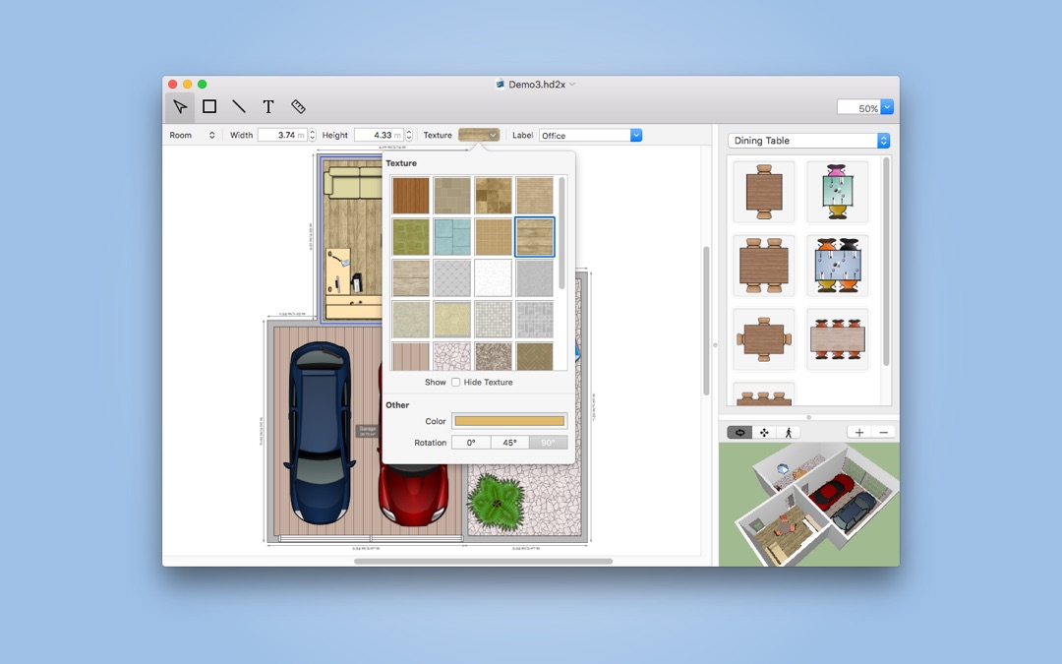
Task: Enable the Hide Texture checkbox
Action: (x=456, y=382)
